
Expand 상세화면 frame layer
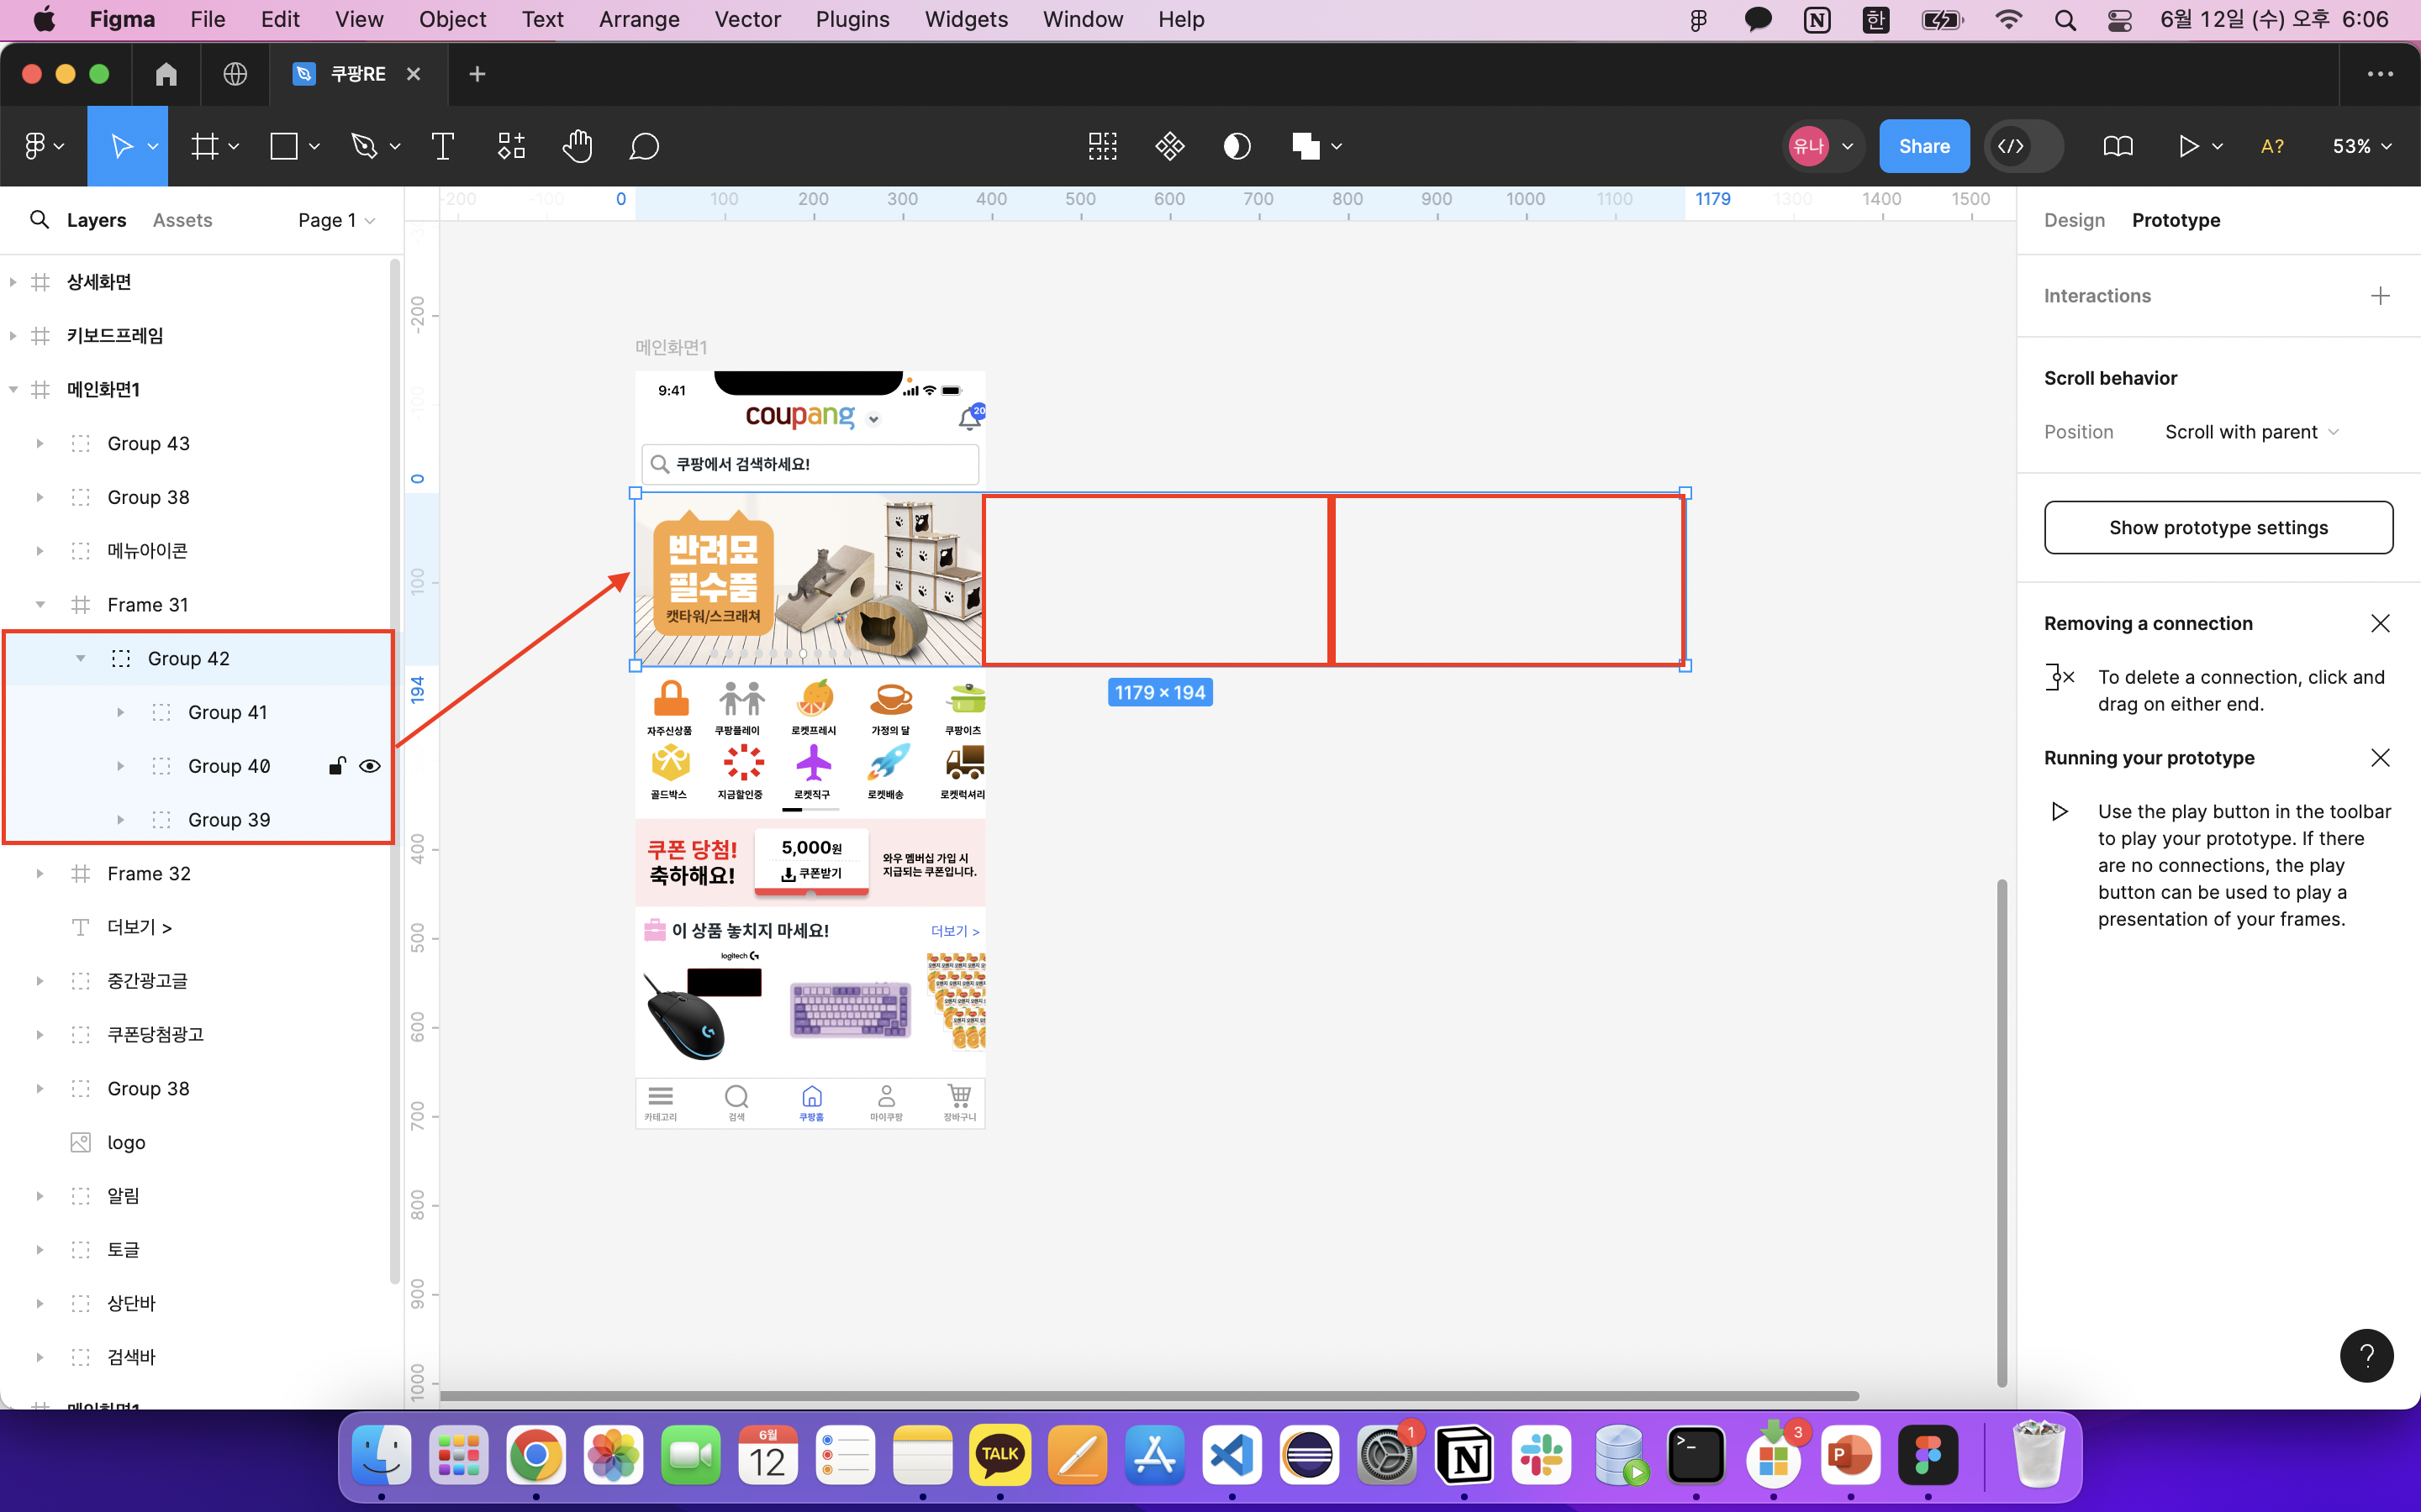pyautogui.click(x=12, y=282)
